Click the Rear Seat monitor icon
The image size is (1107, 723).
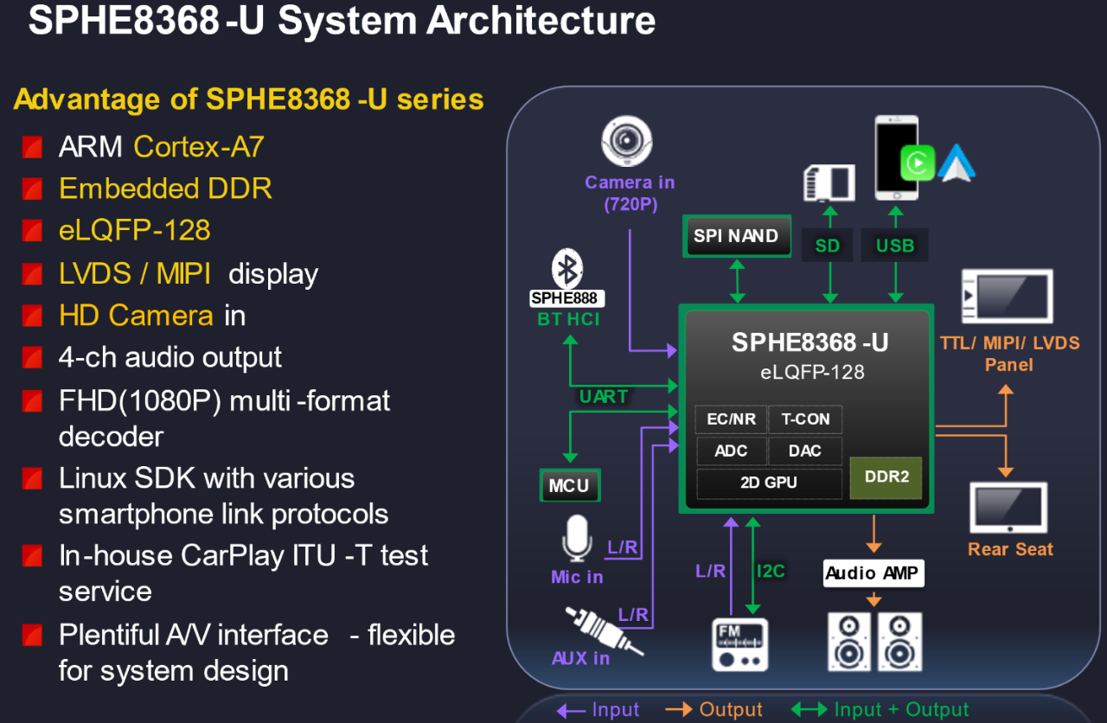tap(1008, 509)
